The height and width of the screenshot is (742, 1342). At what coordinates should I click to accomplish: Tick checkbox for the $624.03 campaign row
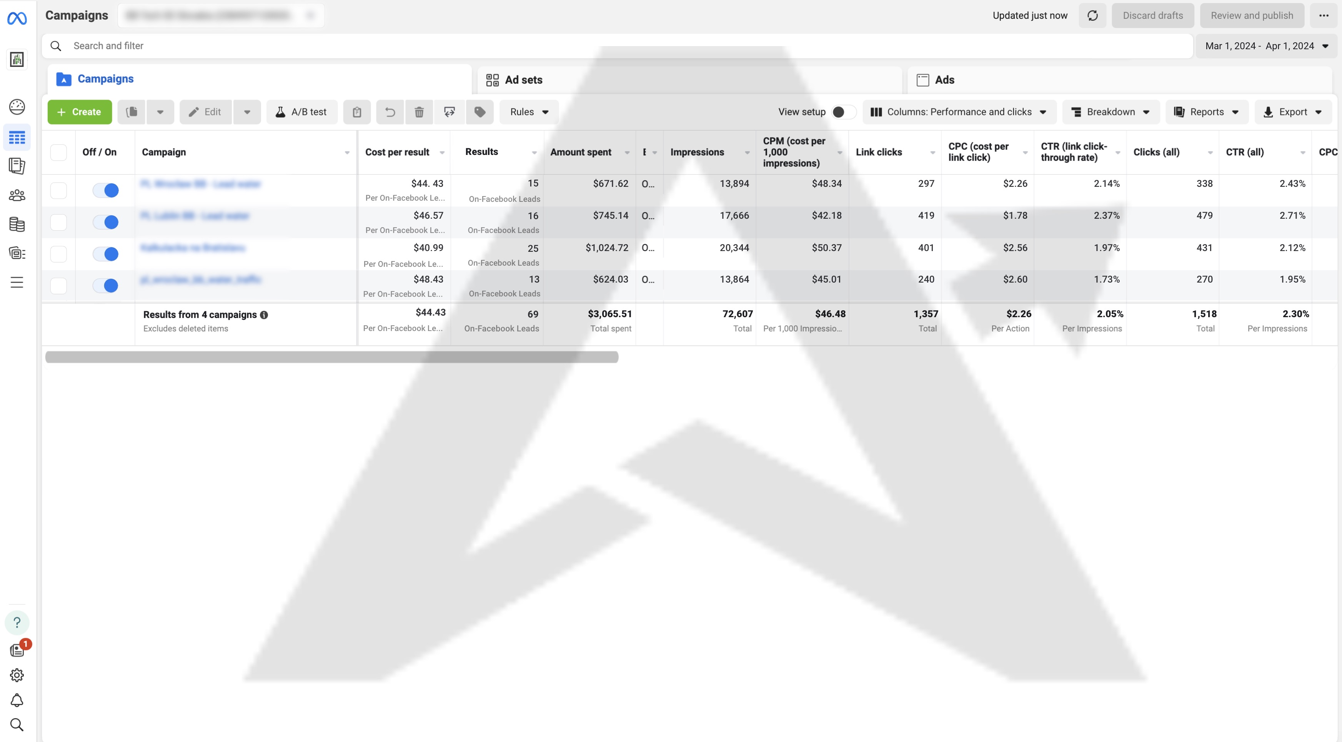[58, 286]
